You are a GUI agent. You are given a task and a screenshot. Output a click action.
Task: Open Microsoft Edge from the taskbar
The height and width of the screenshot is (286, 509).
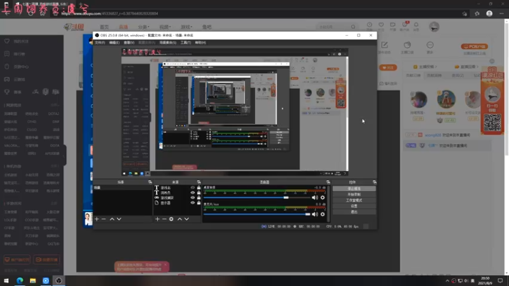(x=20, y=280)
